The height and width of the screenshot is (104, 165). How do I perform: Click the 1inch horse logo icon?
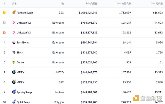coord(14,52)
